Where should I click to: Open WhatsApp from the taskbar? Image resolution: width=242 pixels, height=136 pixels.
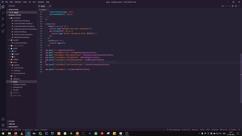[x=96, y=133]
